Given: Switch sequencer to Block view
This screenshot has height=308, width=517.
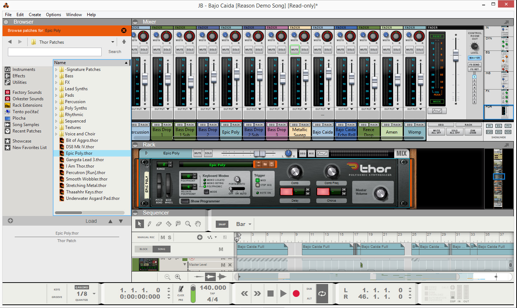Looking at the screenshot, I should pyautogui.click(x=144, y=249).
